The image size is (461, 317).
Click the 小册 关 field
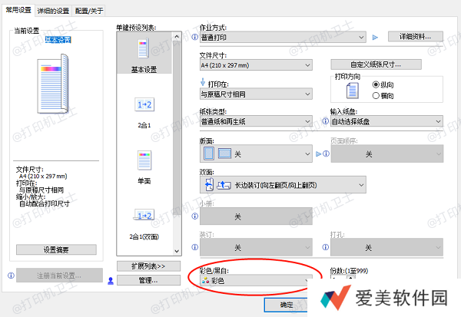tap(256, 216)
